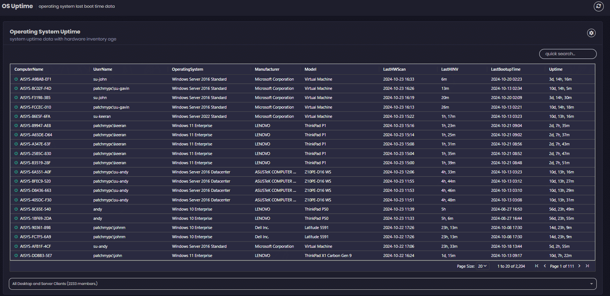Click the Manufacturer column header

tap(267, 69)
